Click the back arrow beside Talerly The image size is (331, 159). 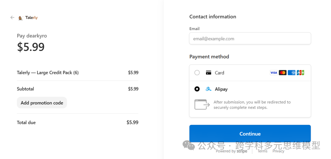tap(12, 18)
